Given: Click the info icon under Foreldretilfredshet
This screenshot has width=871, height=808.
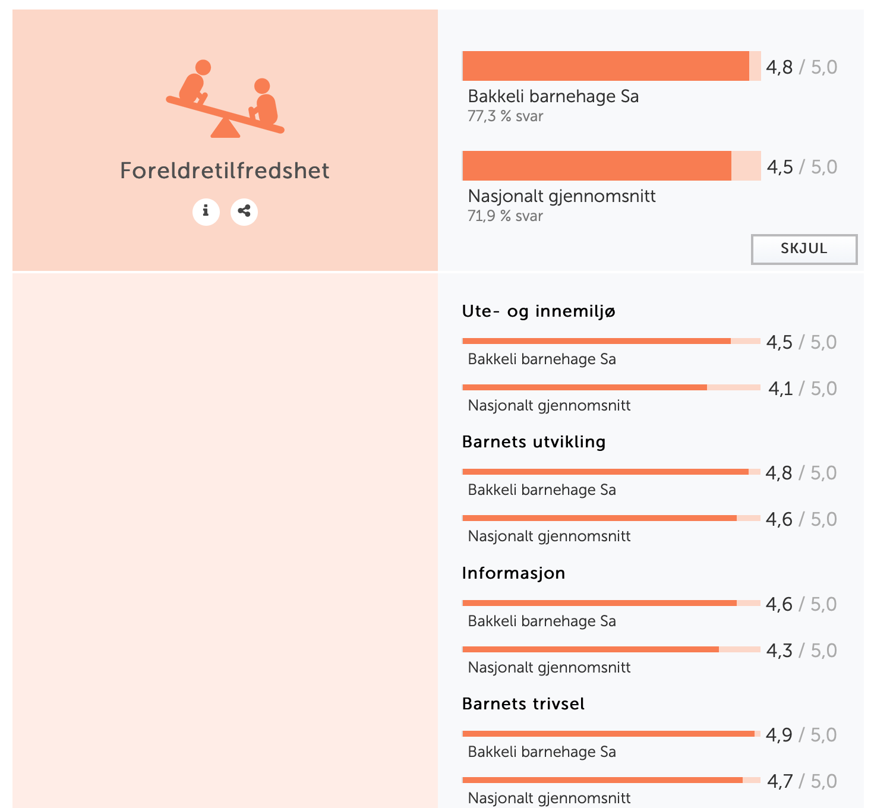Looking at the screenshot, I should pos(206,212).
